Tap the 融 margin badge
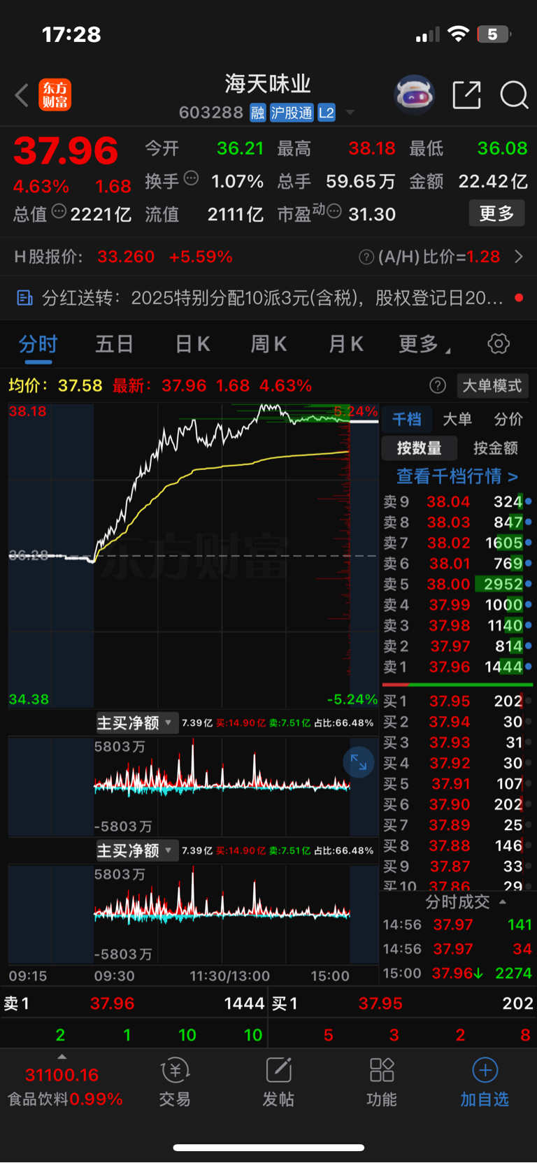 pos(258,113)
